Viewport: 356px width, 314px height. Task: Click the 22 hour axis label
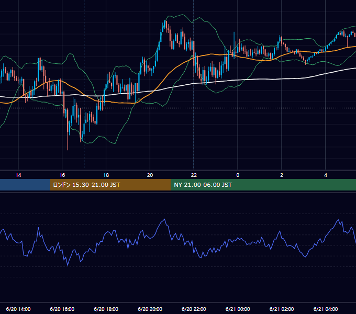[x=194, y=175]
